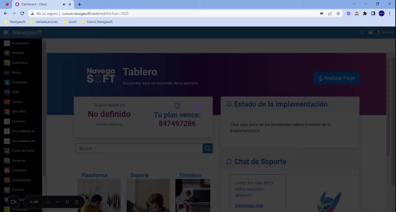Open the Términos category heading
This screenshot has height=212, width=396.
[x=190, y=175]
